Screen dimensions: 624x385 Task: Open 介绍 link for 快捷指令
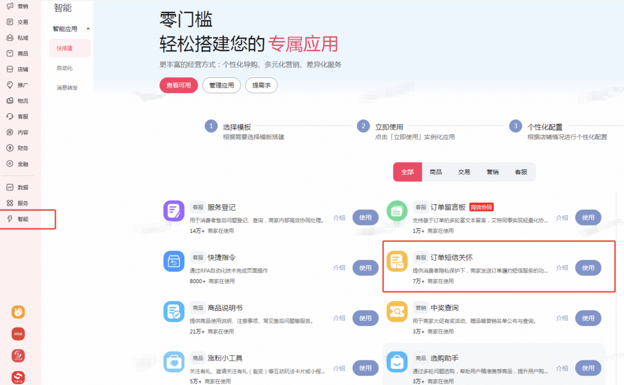tap(339, 268)
